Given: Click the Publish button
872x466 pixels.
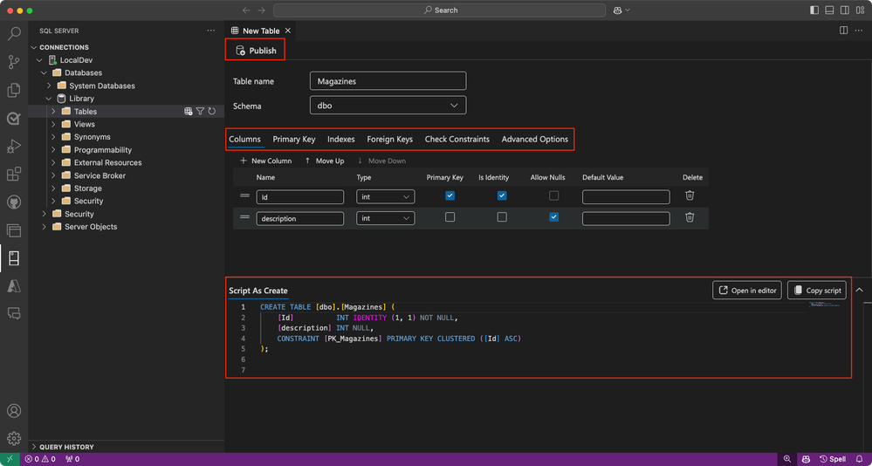Looking at the screenshot, I should point(255,51).
